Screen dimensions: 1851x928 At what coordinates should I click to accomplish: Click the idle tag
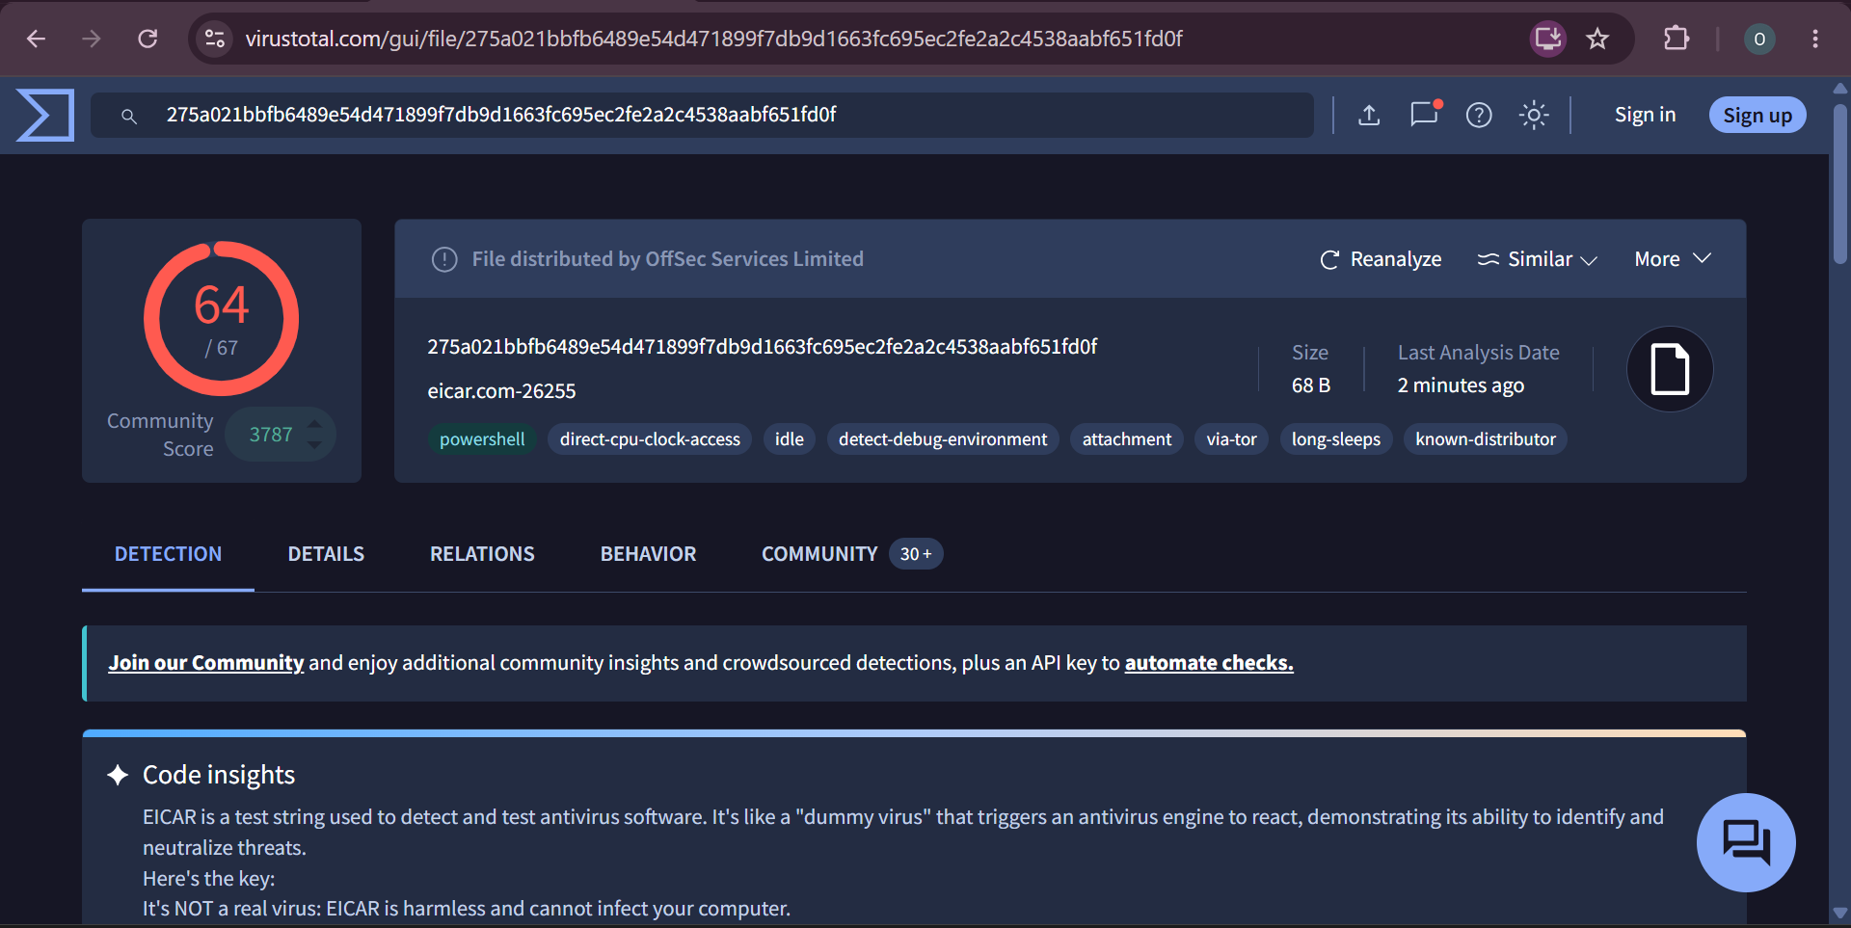(x=790, y=439)
